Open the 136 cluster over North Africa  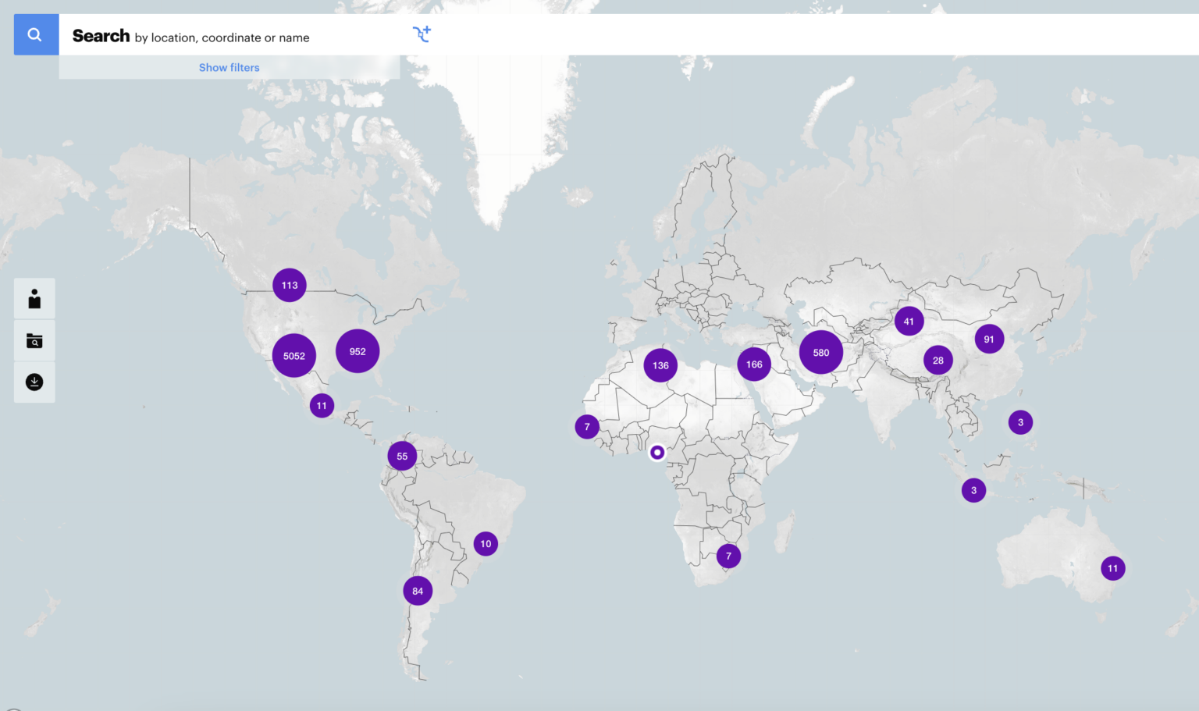pos(660,364)
